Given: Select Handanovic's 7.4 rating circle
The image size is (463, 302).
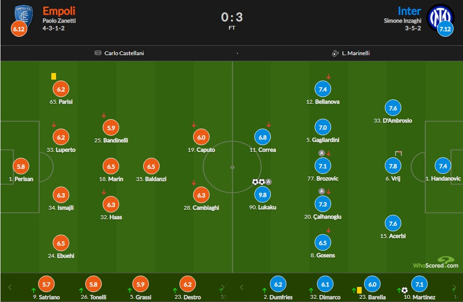Looking at the screenshot, I should (x=443, y=166).
